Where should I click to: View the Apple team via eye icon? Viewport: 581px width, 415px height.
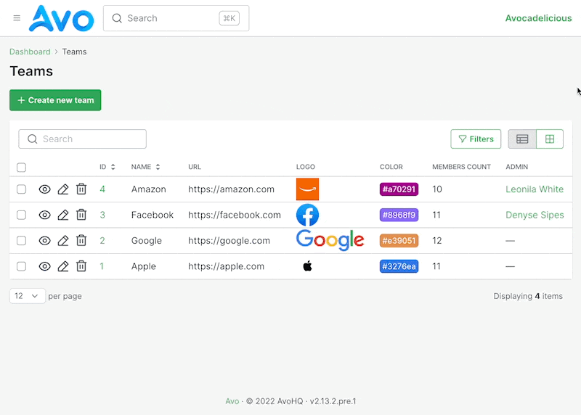tap(45, 266)
